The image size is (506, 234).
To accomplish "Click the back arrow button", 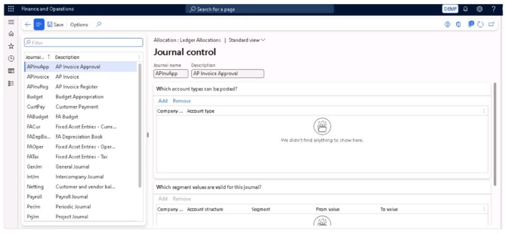I will point(28,24).
